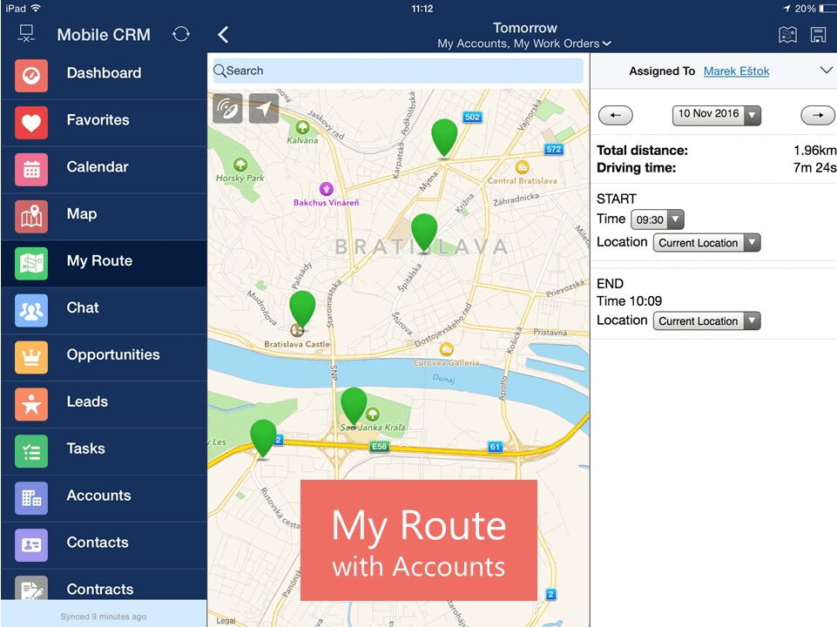Screen dimensions: 837x627
Task: Click the Eurovea Galleria place marker
Action: tap(446, 349)
